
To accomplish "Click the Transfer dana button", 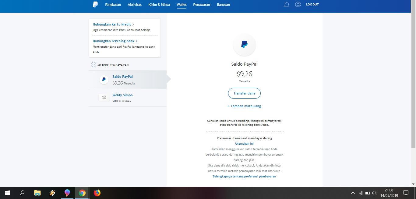I will coord(244,93).
